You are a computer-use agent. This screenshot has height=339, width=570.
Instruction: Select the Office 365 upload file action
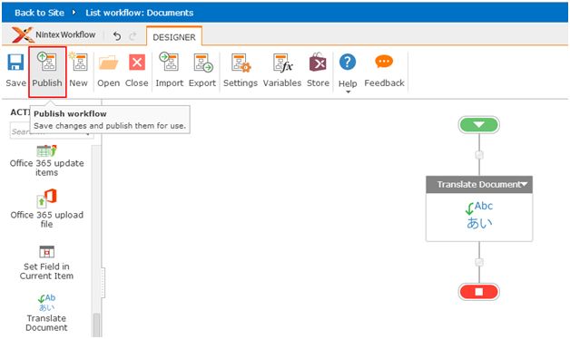47,208
